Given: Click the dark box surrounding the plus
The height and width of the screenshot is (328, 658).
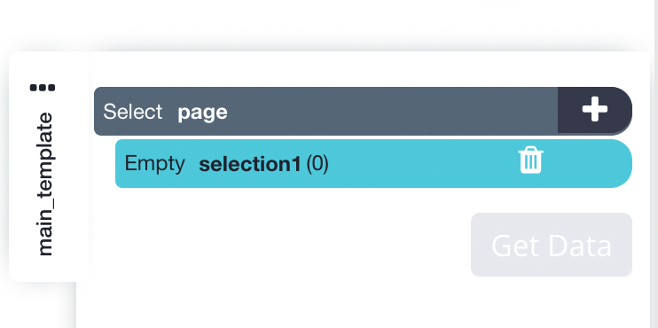Looking at the screenshot, I should (595, 110).
